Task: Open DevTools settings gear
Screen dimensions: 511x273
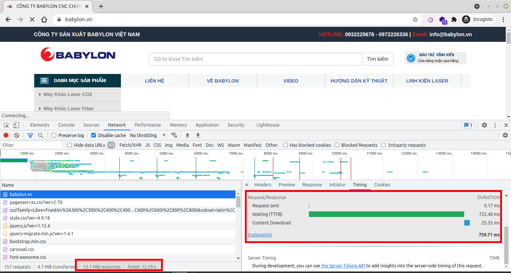Action: [x=484, y=125]
